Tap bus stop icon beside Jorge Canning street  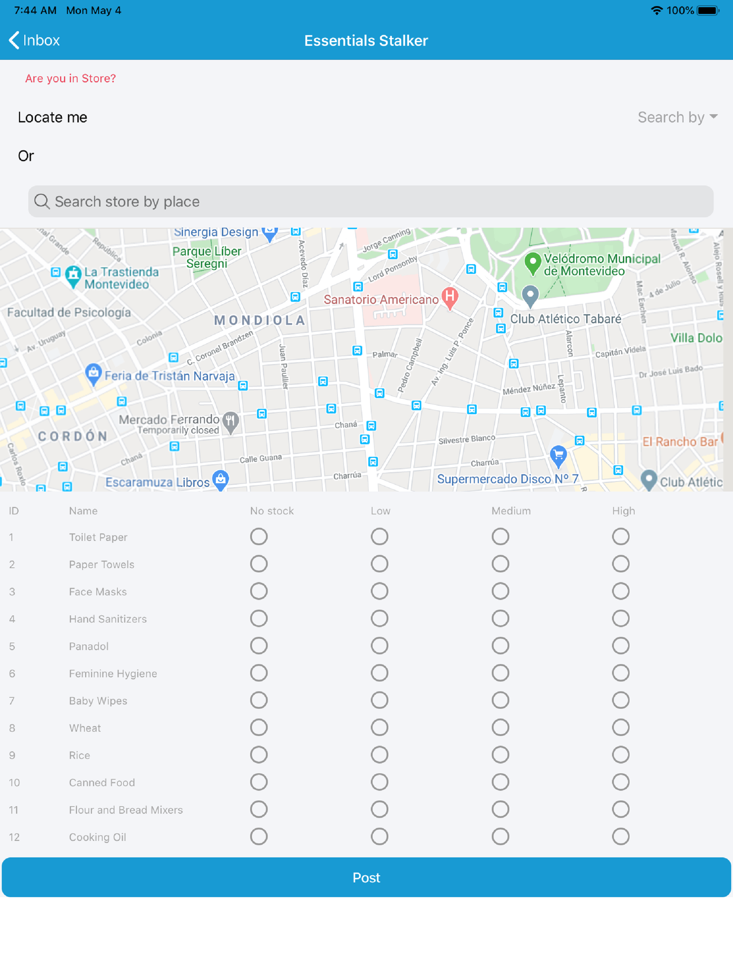click(x=393, y=254)
